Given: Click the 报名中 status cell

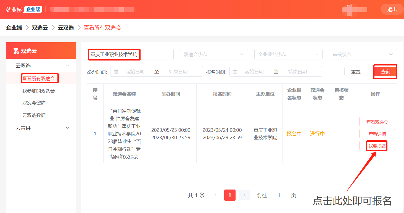Looking at the screenshot, I should (294, 134).
